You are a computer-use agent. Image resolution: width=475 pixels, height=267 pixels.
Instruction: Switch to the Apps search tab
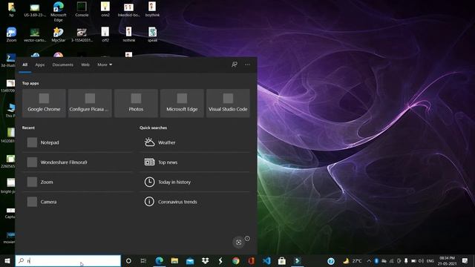click(x=39, y=65)
